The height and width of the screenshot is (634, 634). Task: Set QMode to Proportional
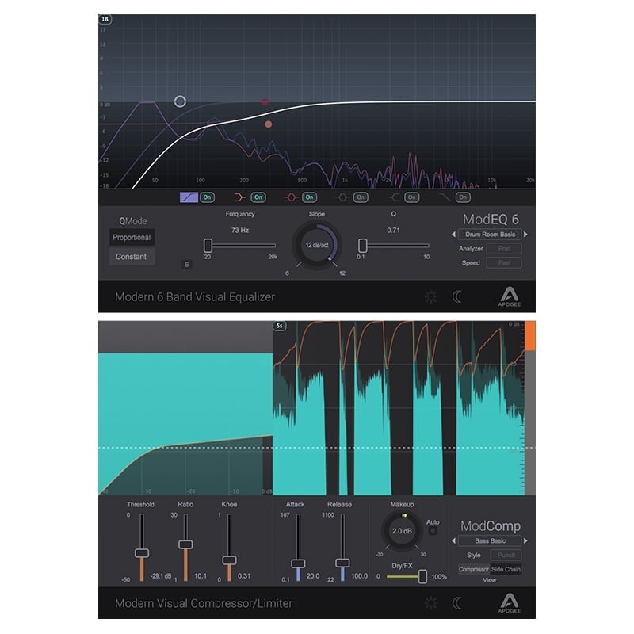tap(132, 237)
